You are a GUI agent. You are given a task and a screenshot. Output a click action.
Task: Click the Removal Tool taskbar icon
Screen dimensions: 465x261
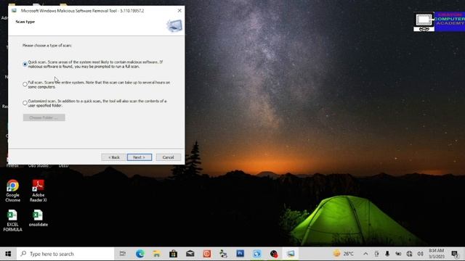pos(291,254)
